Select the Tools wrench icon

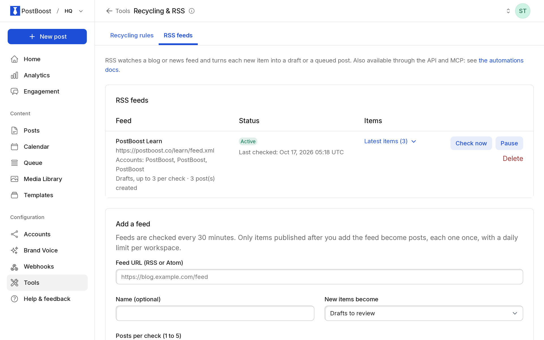tap(14, 283)
